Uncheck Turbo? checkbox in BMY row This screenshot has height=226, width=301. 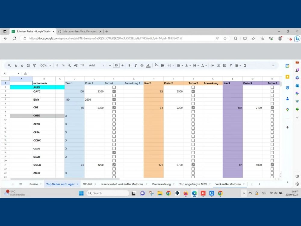tap(114, 99)
